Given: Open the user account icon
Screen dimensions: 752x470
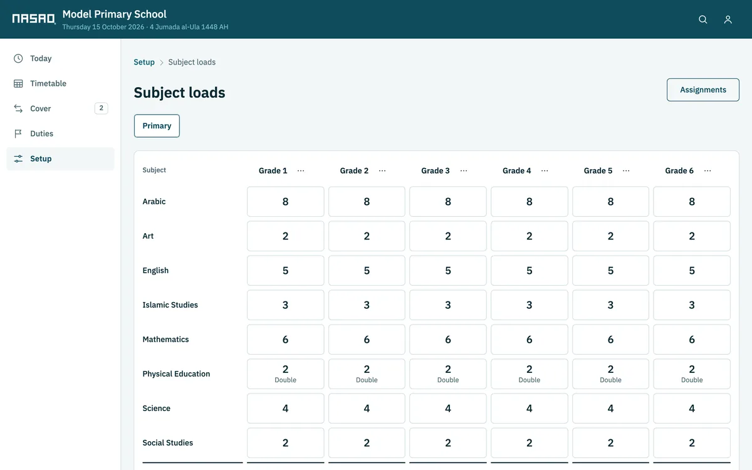Looking at the screenshot, I should pos(728,19).
